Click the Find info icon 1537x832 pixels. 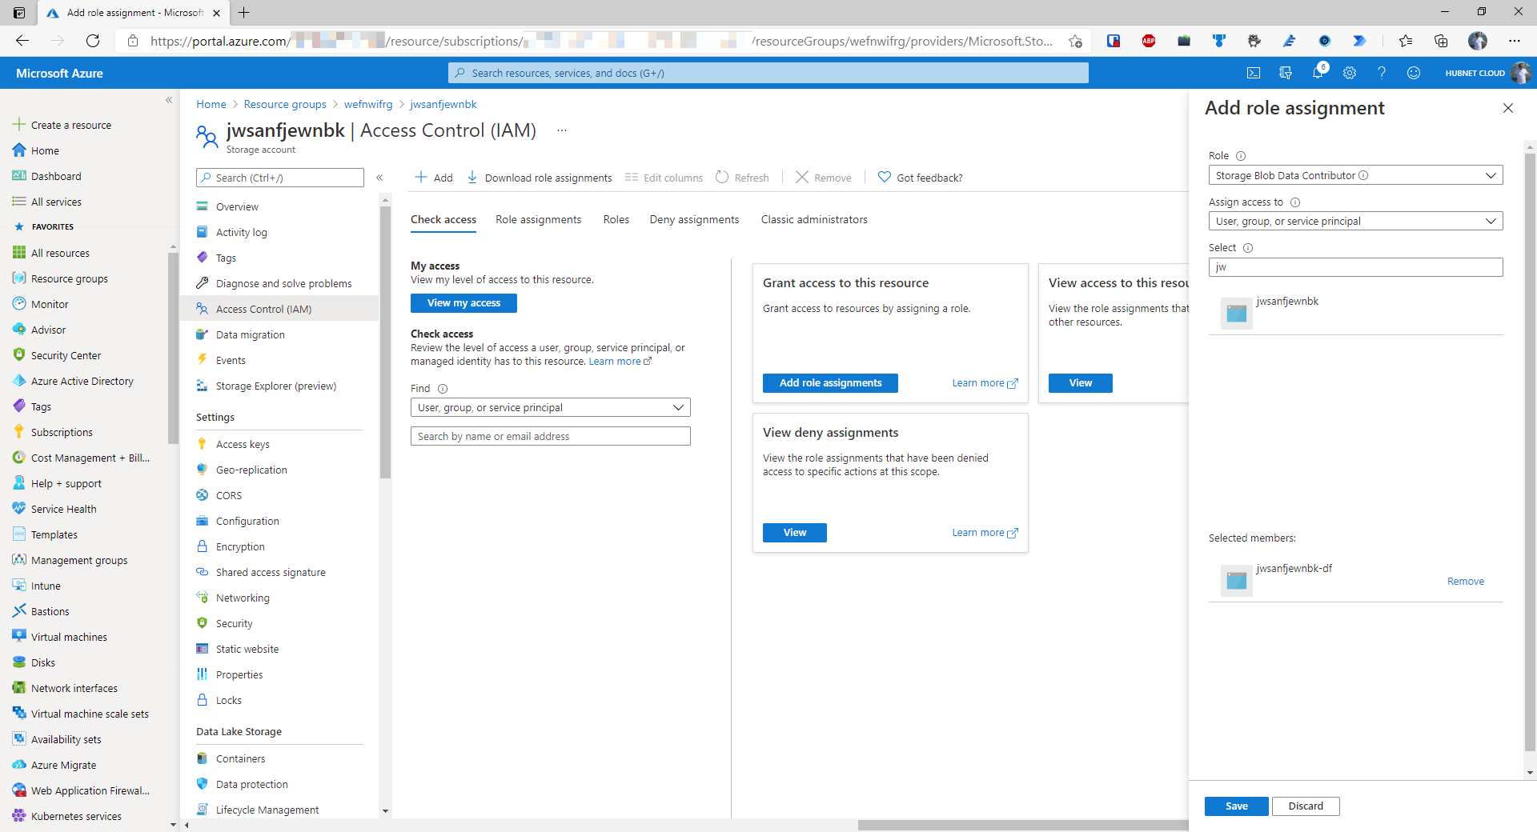click(x=443, y=389)
